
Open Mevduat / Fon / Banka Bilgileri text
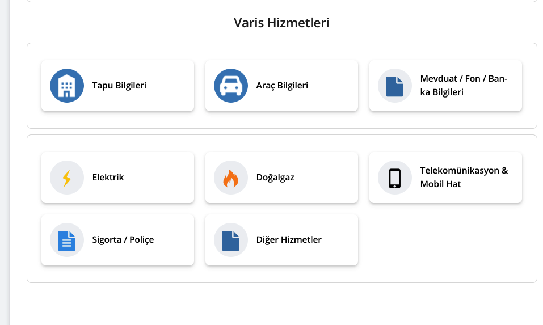(464, 86)
